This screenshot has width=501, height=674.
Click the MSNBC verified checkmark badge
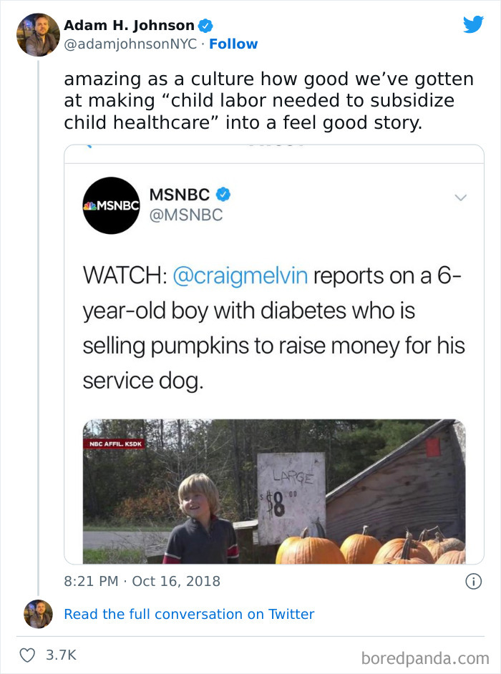223,194
